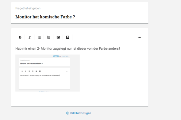Click the body text 'Hab mir einen 2- Monitor...'
The width and height of the screenshot is (181, 120).
coord(68,48)
